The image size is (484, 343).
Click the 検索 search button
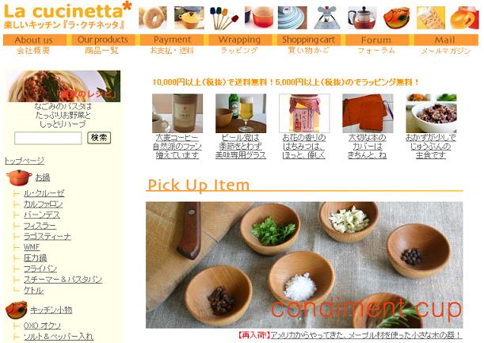99,138
